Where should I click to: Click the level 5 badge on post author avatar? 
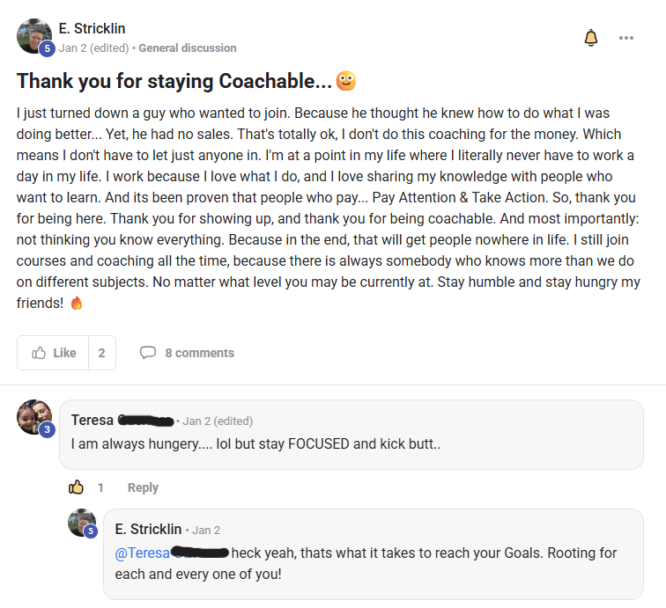point(48,48)
